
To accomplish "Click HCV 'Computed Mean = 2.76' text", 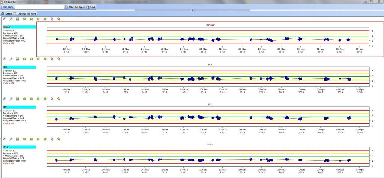I will tap(13, 78).
